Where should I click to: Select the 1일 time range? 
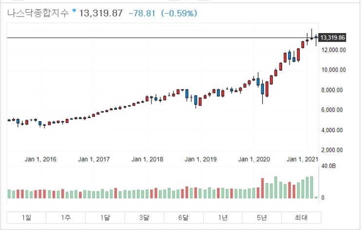point(26,218)
